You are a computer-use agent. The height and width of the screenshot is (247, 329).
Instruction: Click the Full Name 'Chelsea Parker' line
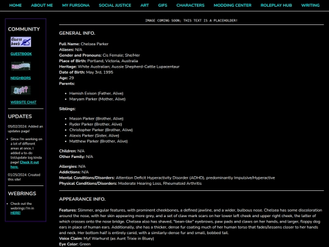(x=83, y=44)
